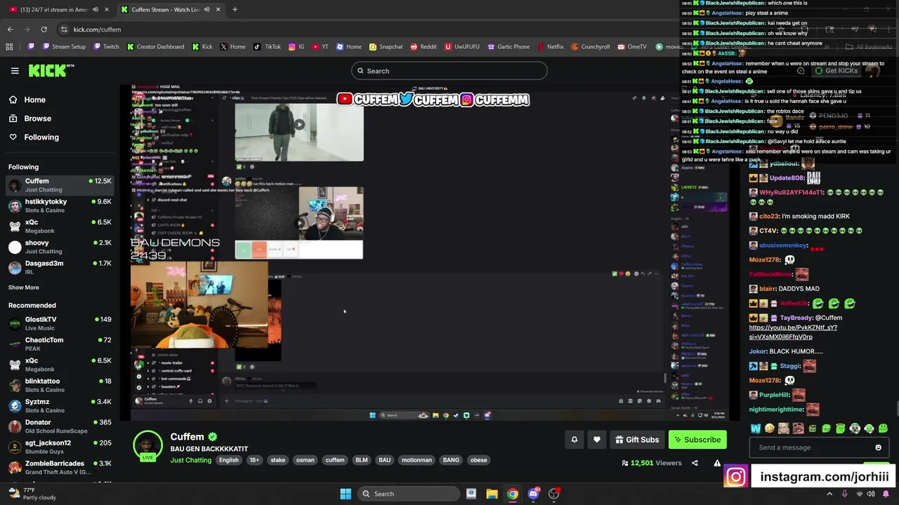Open OBS Studio from the taskbar
This screenshot has height=505, width=899.
pos(554,494)
